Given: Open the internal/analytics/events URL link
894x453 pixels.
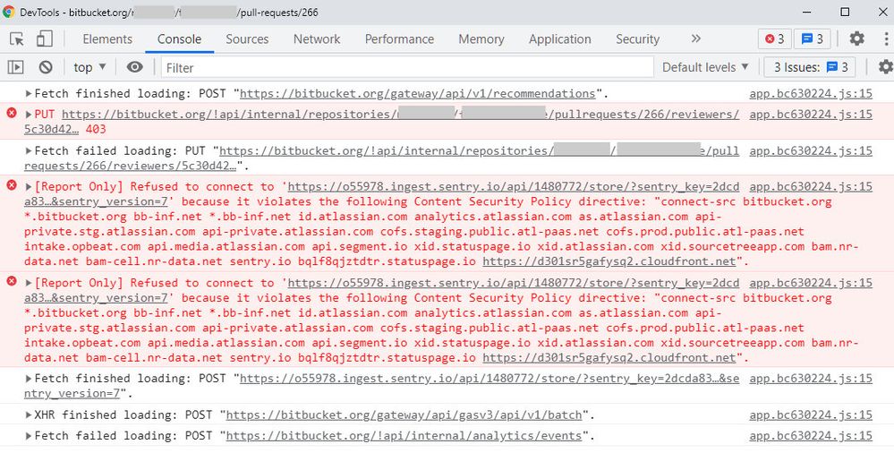Looking at the screenshot, I should (x=404, y=436).
